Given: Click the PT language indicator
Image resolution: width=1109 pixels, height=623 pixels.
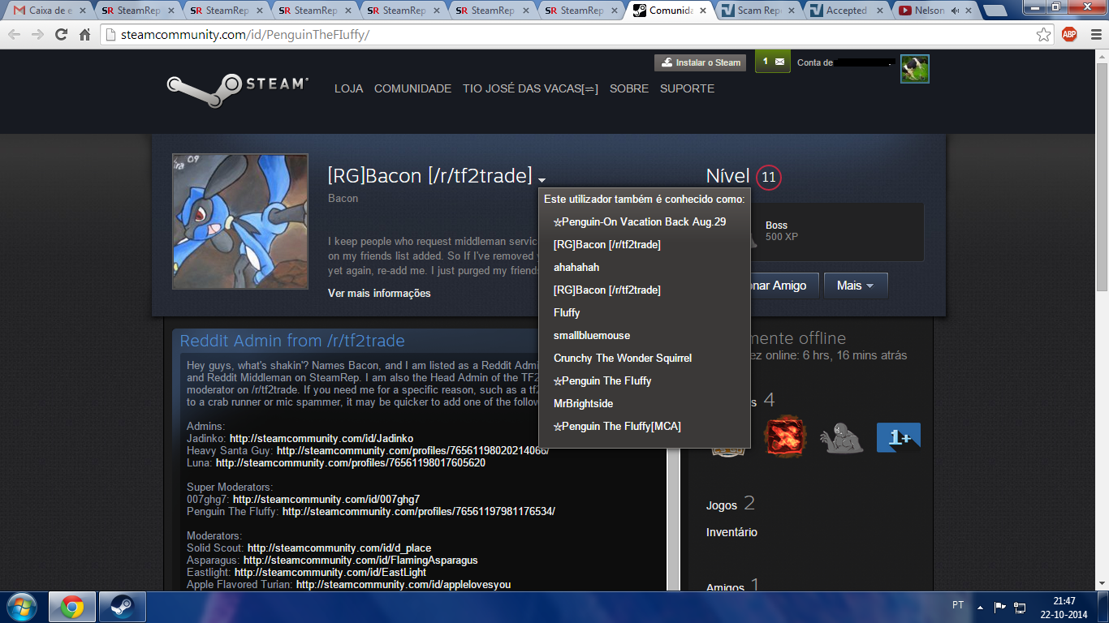Looking at the screenshot, I should pos(958,605).
